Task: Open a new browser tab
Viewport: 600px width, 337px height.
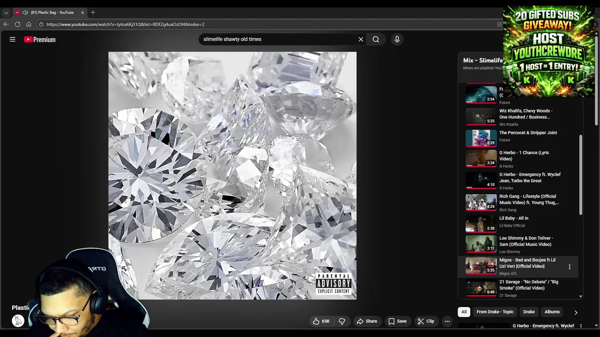Action: 93,13
